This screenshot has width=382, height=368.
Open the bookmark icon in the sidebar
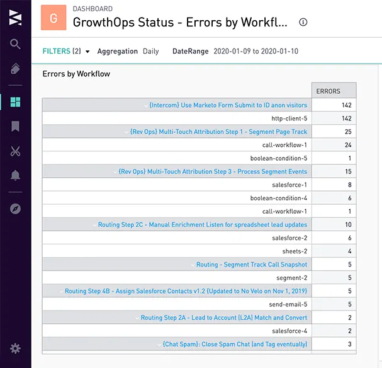point(15,126)
